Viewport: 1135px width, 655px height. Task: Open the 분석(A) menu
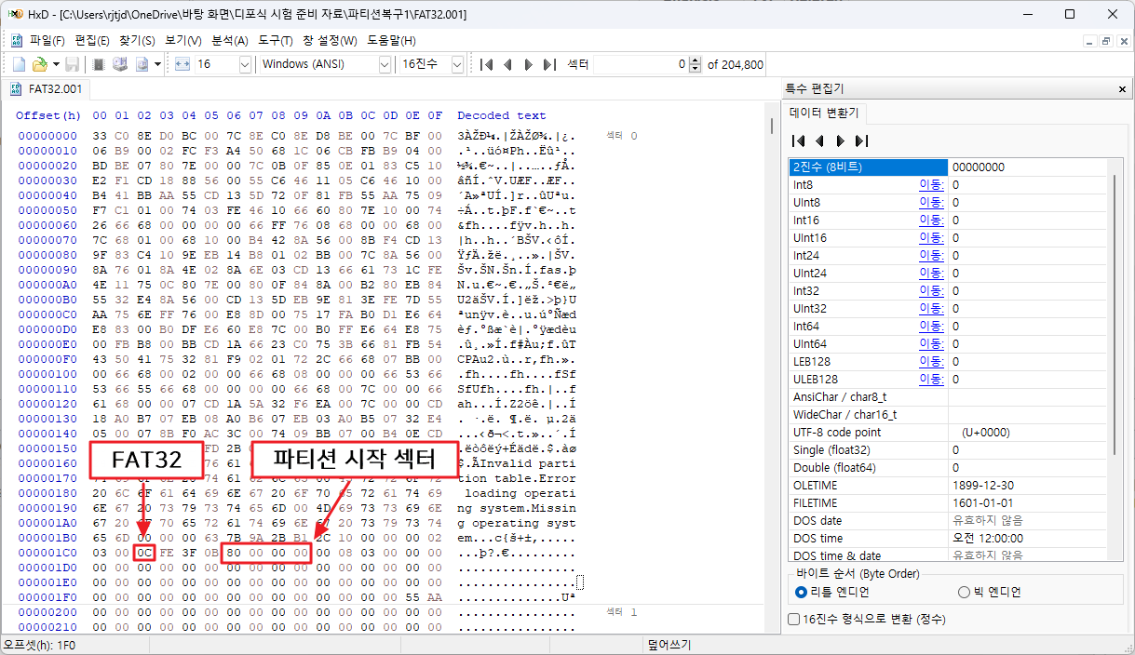(230, 41)
